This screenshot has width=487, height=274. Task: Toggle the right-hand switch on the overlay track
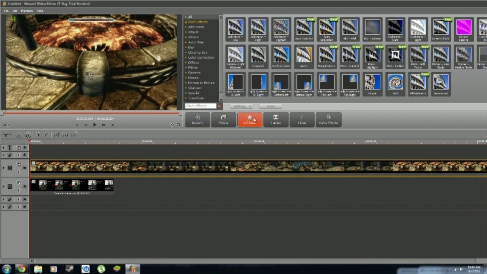(25, 186)
